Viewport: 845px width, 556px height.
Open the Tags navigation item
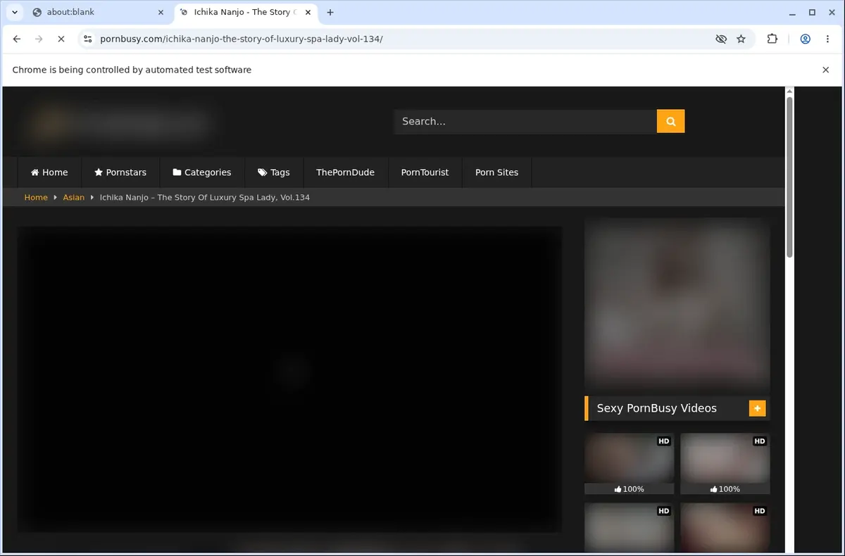[x=274, y=172]
